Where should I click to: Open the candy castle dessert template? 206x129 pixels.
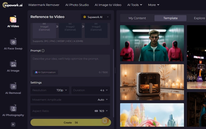(x=152, y=115)
